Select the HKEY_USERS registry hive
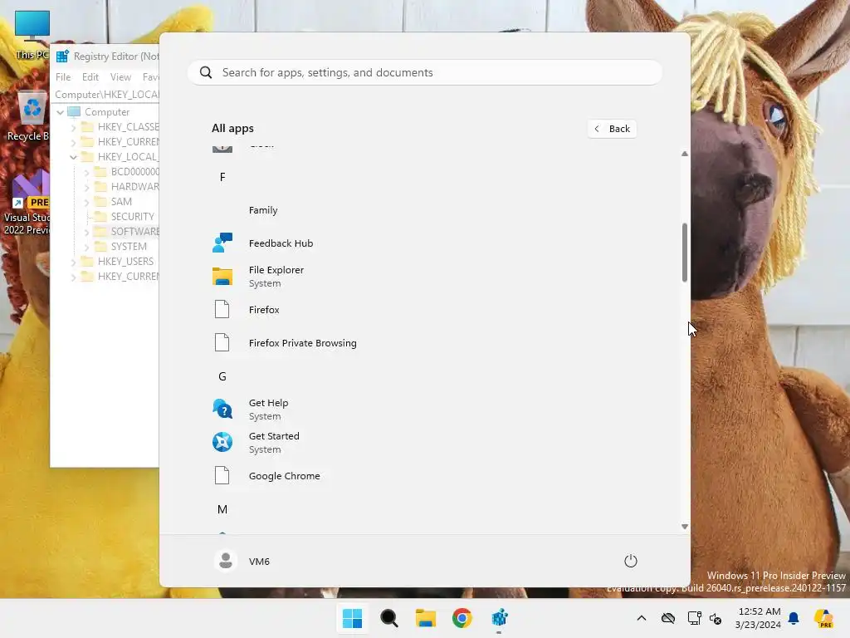850x638 pixels. (x=125, y=262)
